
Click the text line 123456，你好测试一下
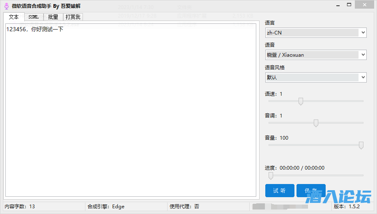click(35, 29)
